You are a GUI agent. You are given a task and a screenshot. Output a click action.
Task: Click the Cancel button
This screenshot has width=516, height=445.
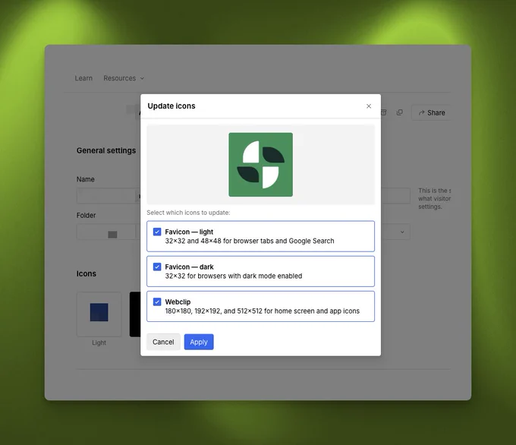click(163, 342)
